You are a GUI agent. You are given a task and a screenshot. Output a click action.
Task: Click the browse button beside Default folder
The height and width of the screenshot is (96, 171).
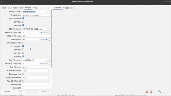[x=49, y=12]
